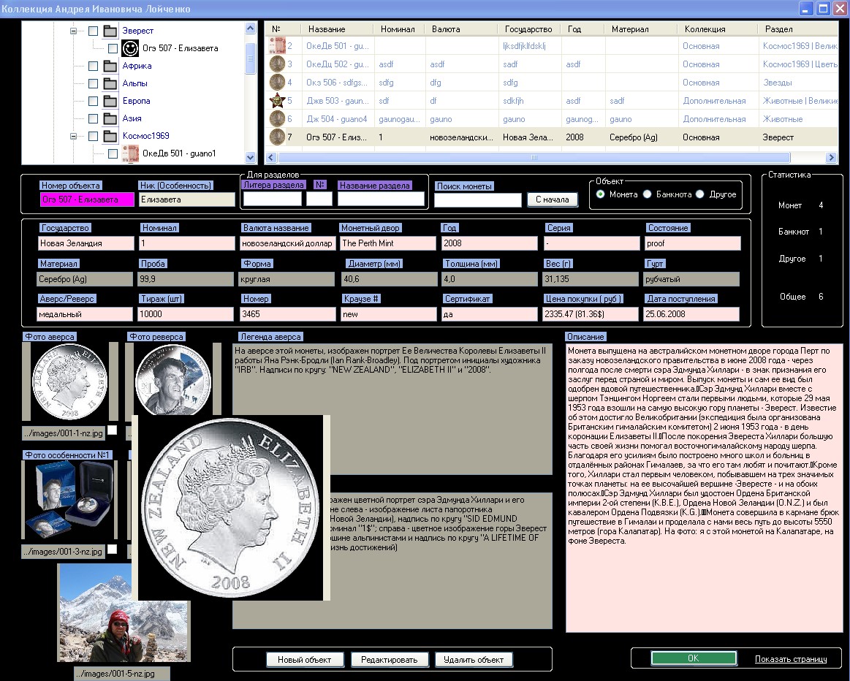Click the С начала button

553,199
